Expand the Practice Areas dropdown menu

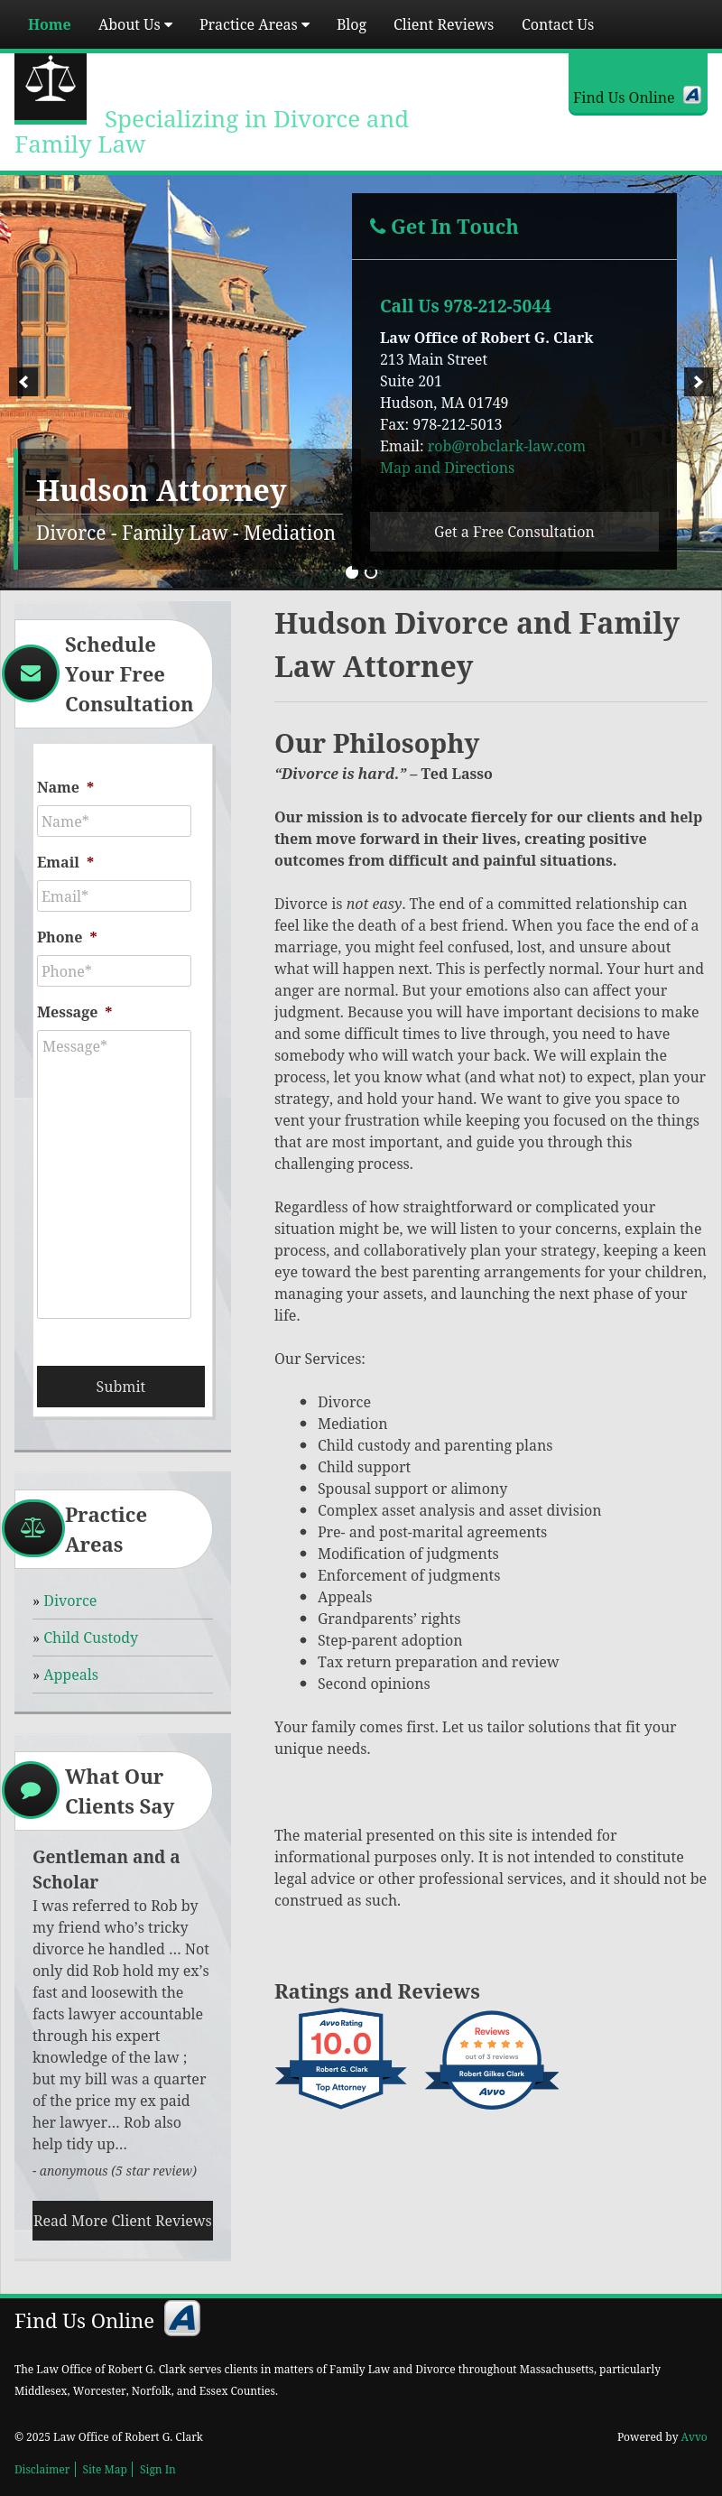coord(254,24)
